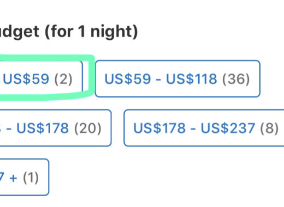Click the (2) count inside the highlighted chip
The width and height of the screenshot is (284, 207).
point(63,79)
